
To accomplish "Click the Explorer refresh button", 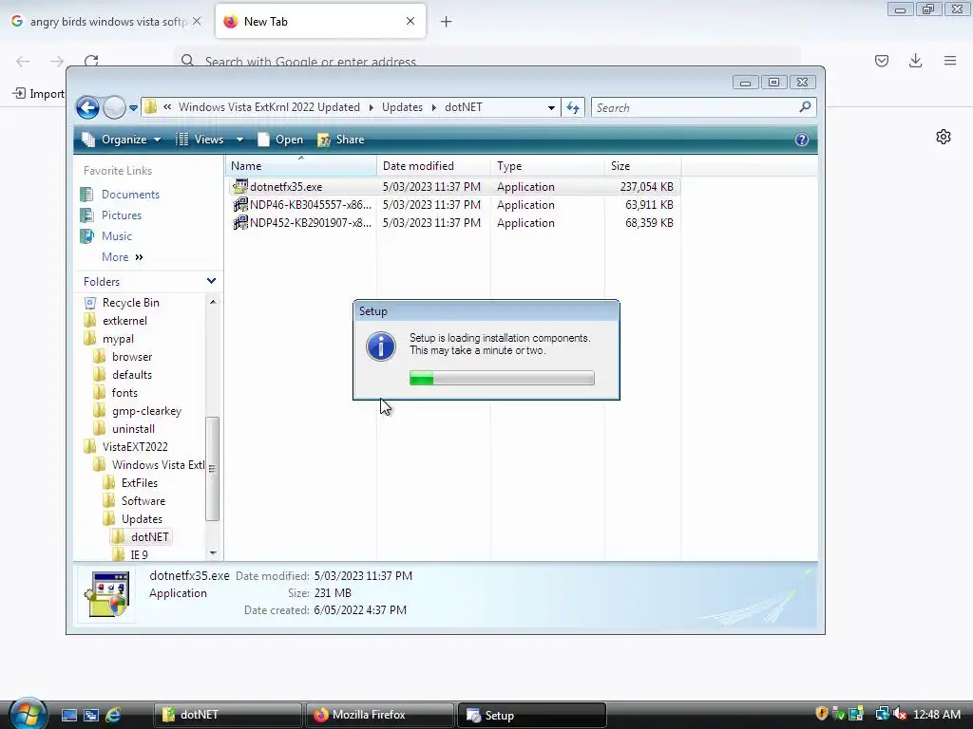I will pos(573,108).
